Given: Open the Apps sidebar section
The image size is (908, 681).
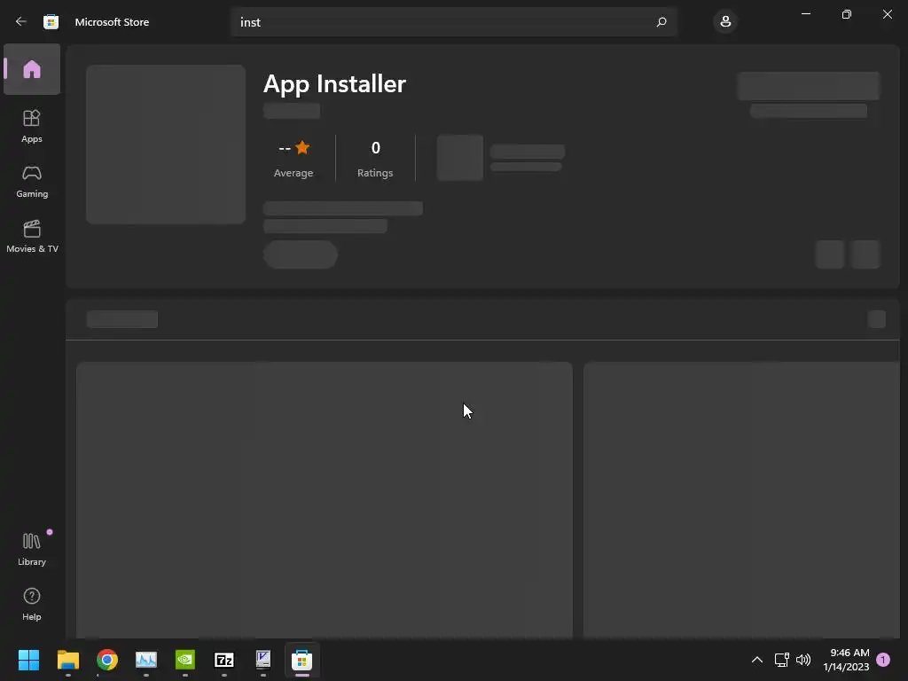Looking at the screenshot, I should pyautogui.click(x=32, y=126).
